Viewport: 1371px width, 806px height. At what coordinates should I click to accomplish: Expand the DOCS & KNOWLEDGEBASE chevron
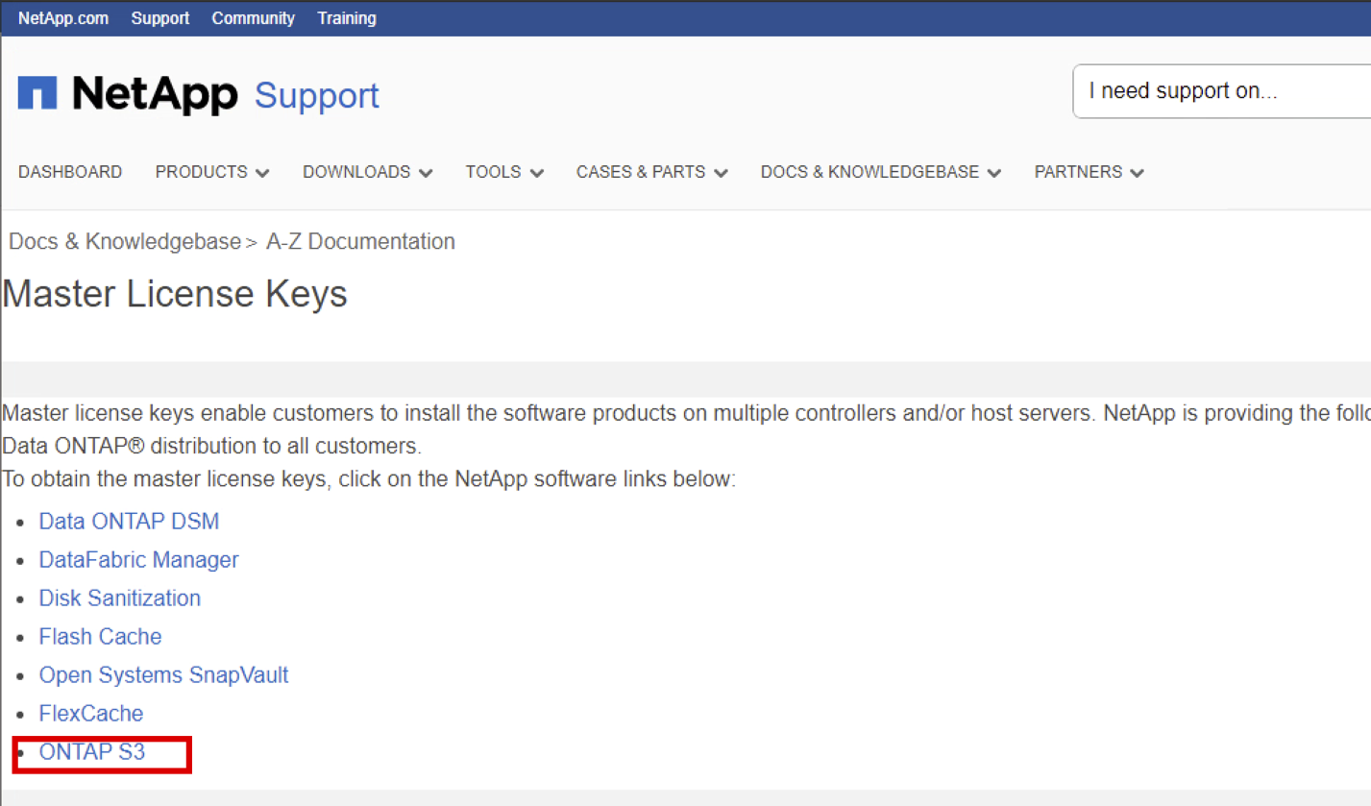(994, 173)
